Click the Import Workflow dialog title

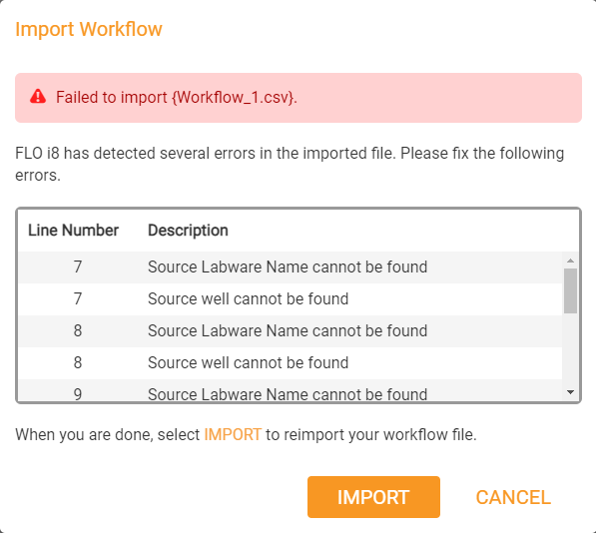[x=89, y=29]
